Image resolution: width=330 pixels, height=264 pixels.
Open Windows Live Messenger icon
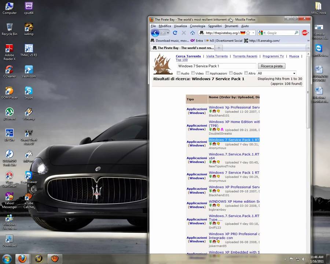10,222
